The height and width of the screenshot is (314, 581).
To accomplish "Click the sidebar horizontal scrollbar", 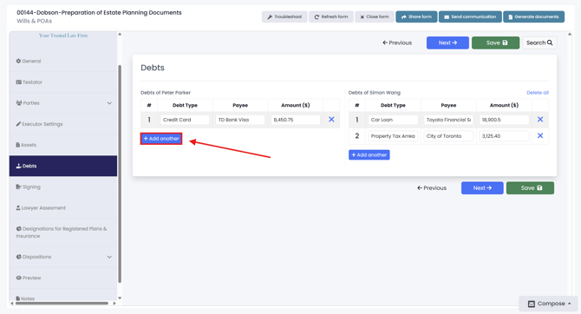I will [x=62, y=304].
